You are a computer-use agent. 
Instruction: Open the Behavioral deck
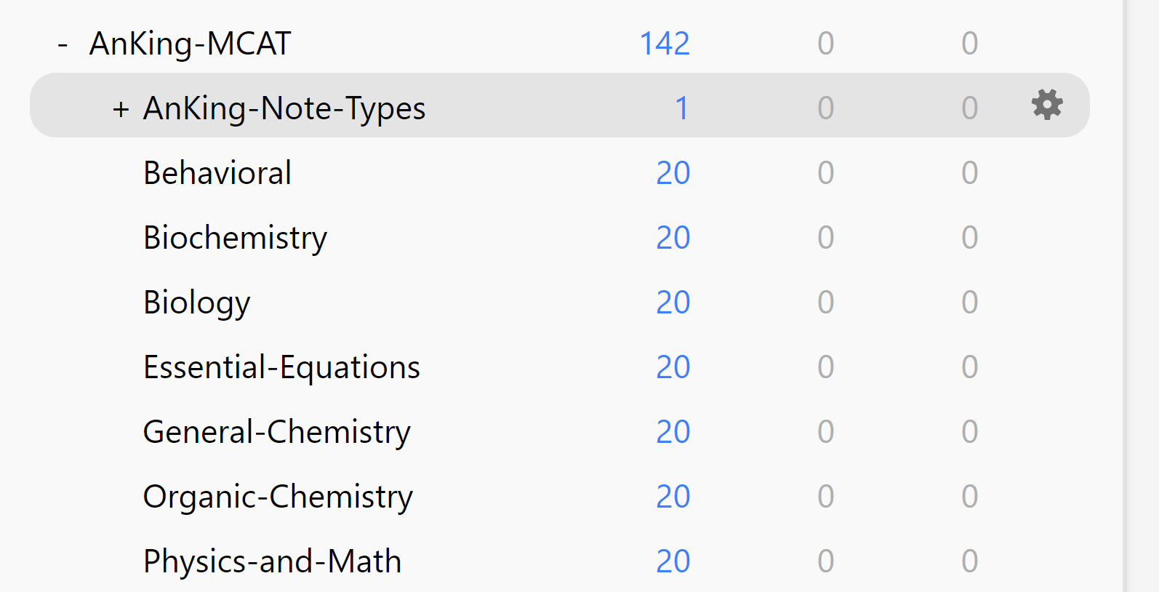pyautogui.click(x=217, y=173)
